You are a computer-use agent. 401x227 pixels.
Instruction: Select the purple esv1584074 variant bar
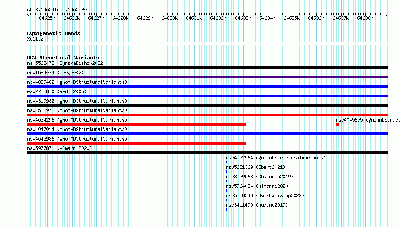[x=207, y=77]
